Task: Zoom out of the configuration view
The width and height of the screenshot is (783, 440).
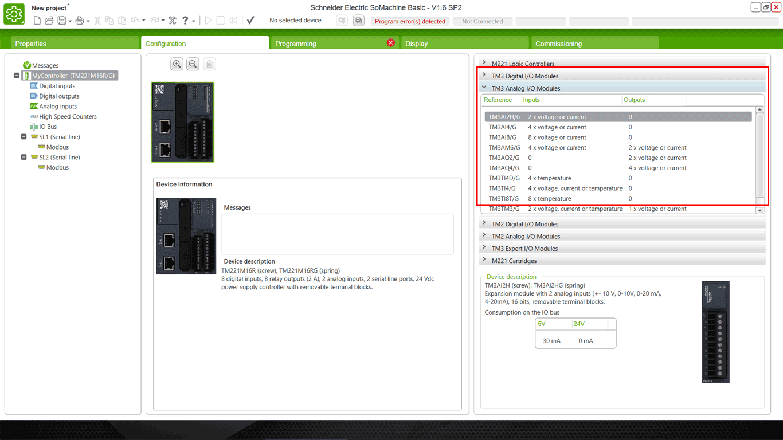Action: [x=193, y=64]
